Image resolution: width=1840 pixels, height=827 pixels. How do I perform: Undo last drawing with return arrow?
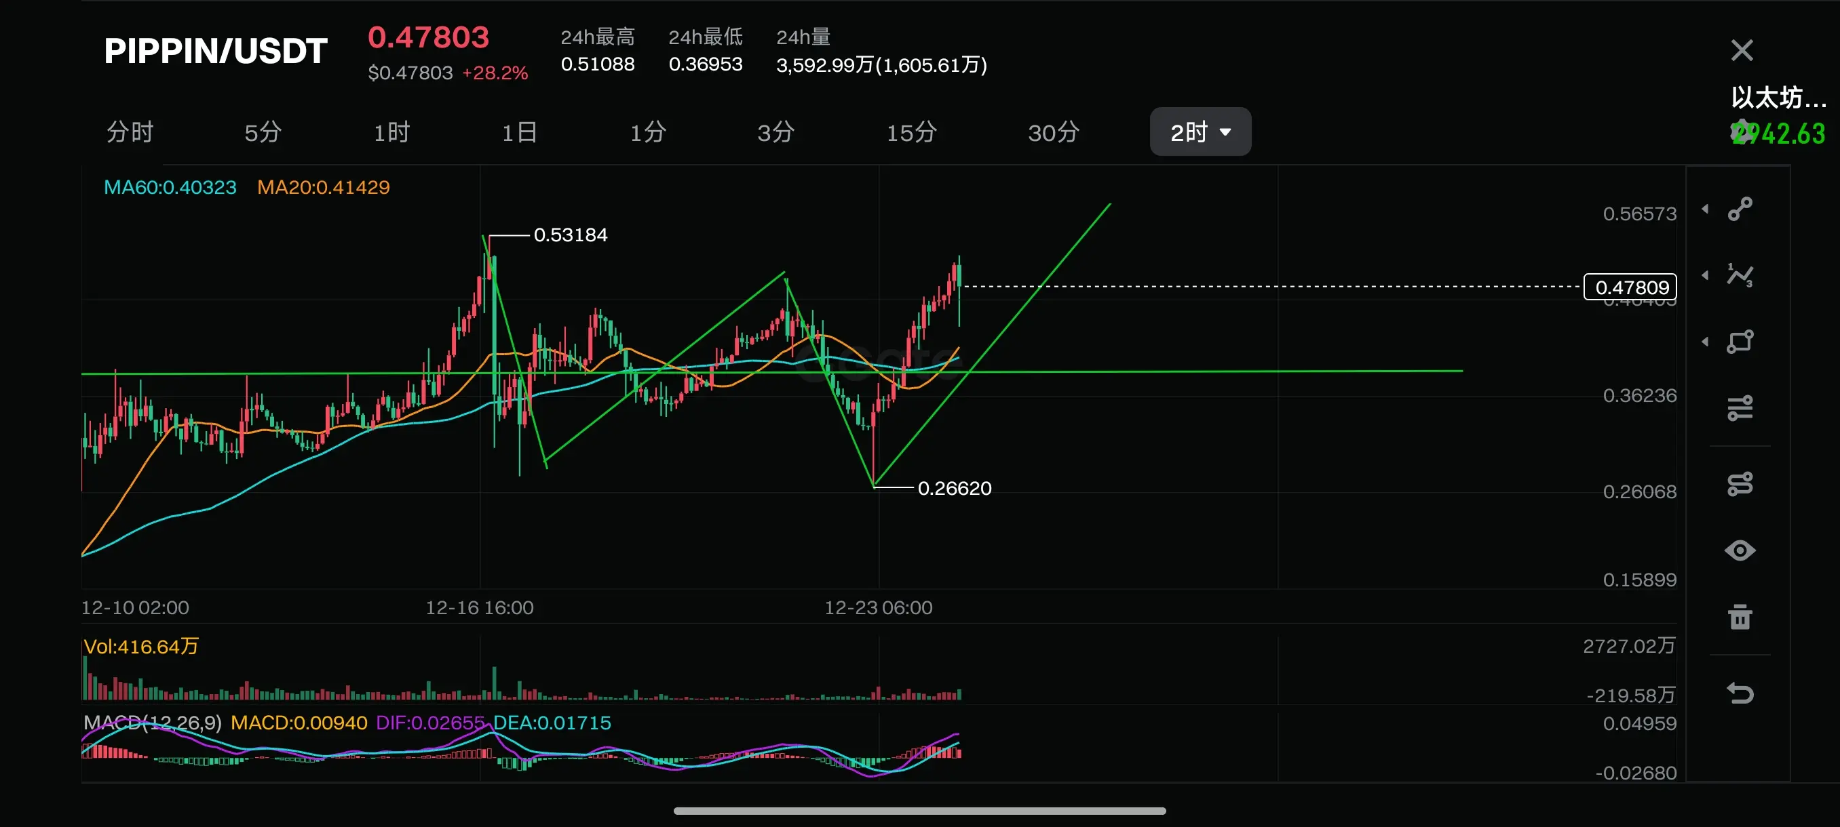(x=1740, y=693)
